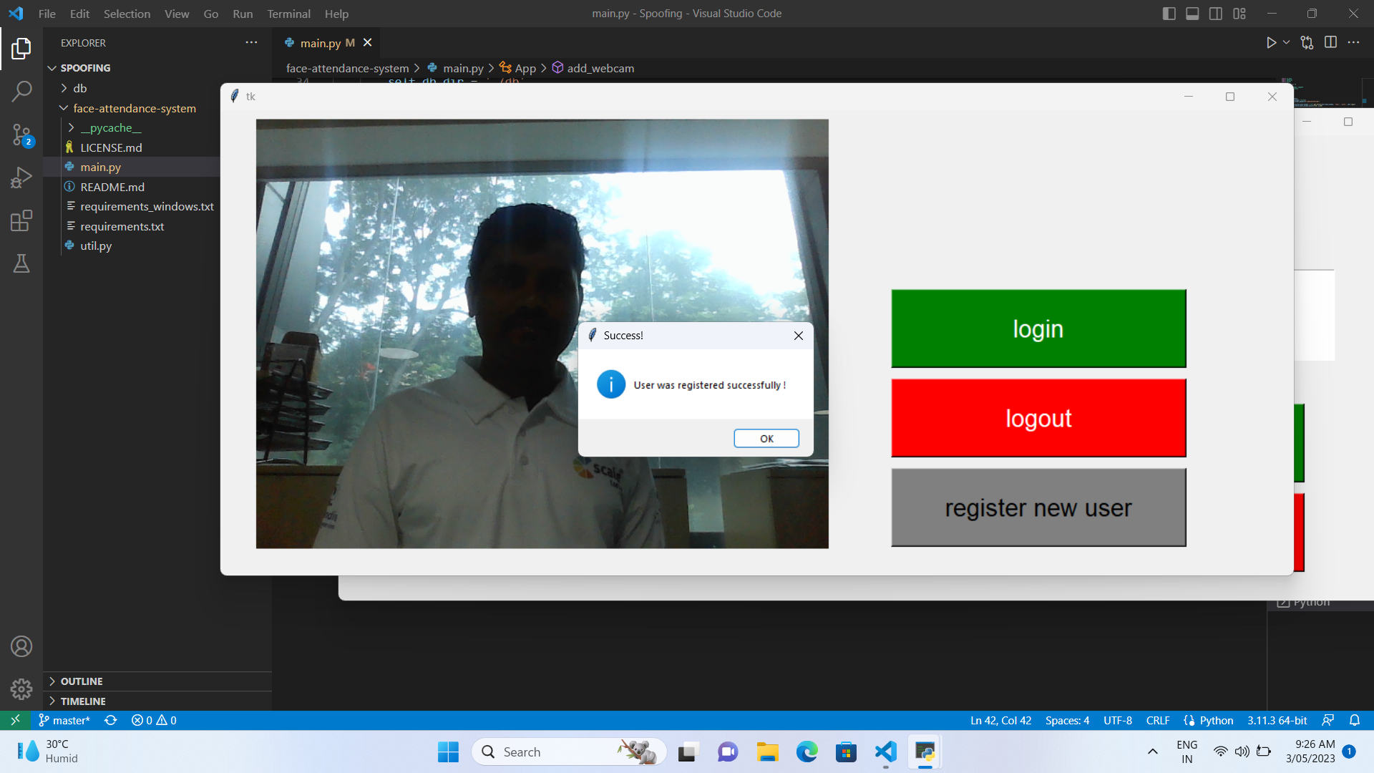Open the Extensions marketplace view
1374x773 pixels.
[x=22, y=220]
